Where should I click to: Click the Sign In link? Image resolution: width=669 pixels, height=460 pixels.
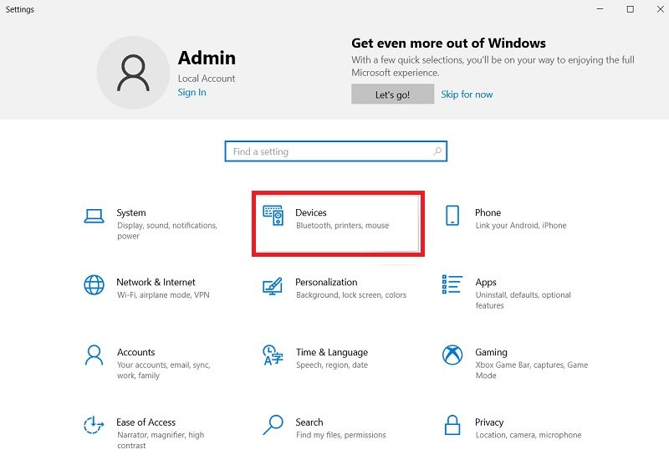[192, 92]
